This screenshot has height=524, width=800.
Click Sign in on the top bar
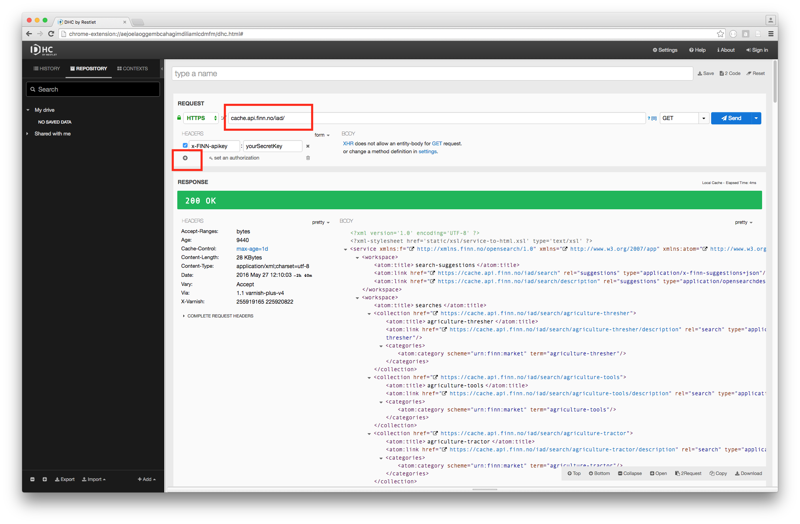(757, 50)
